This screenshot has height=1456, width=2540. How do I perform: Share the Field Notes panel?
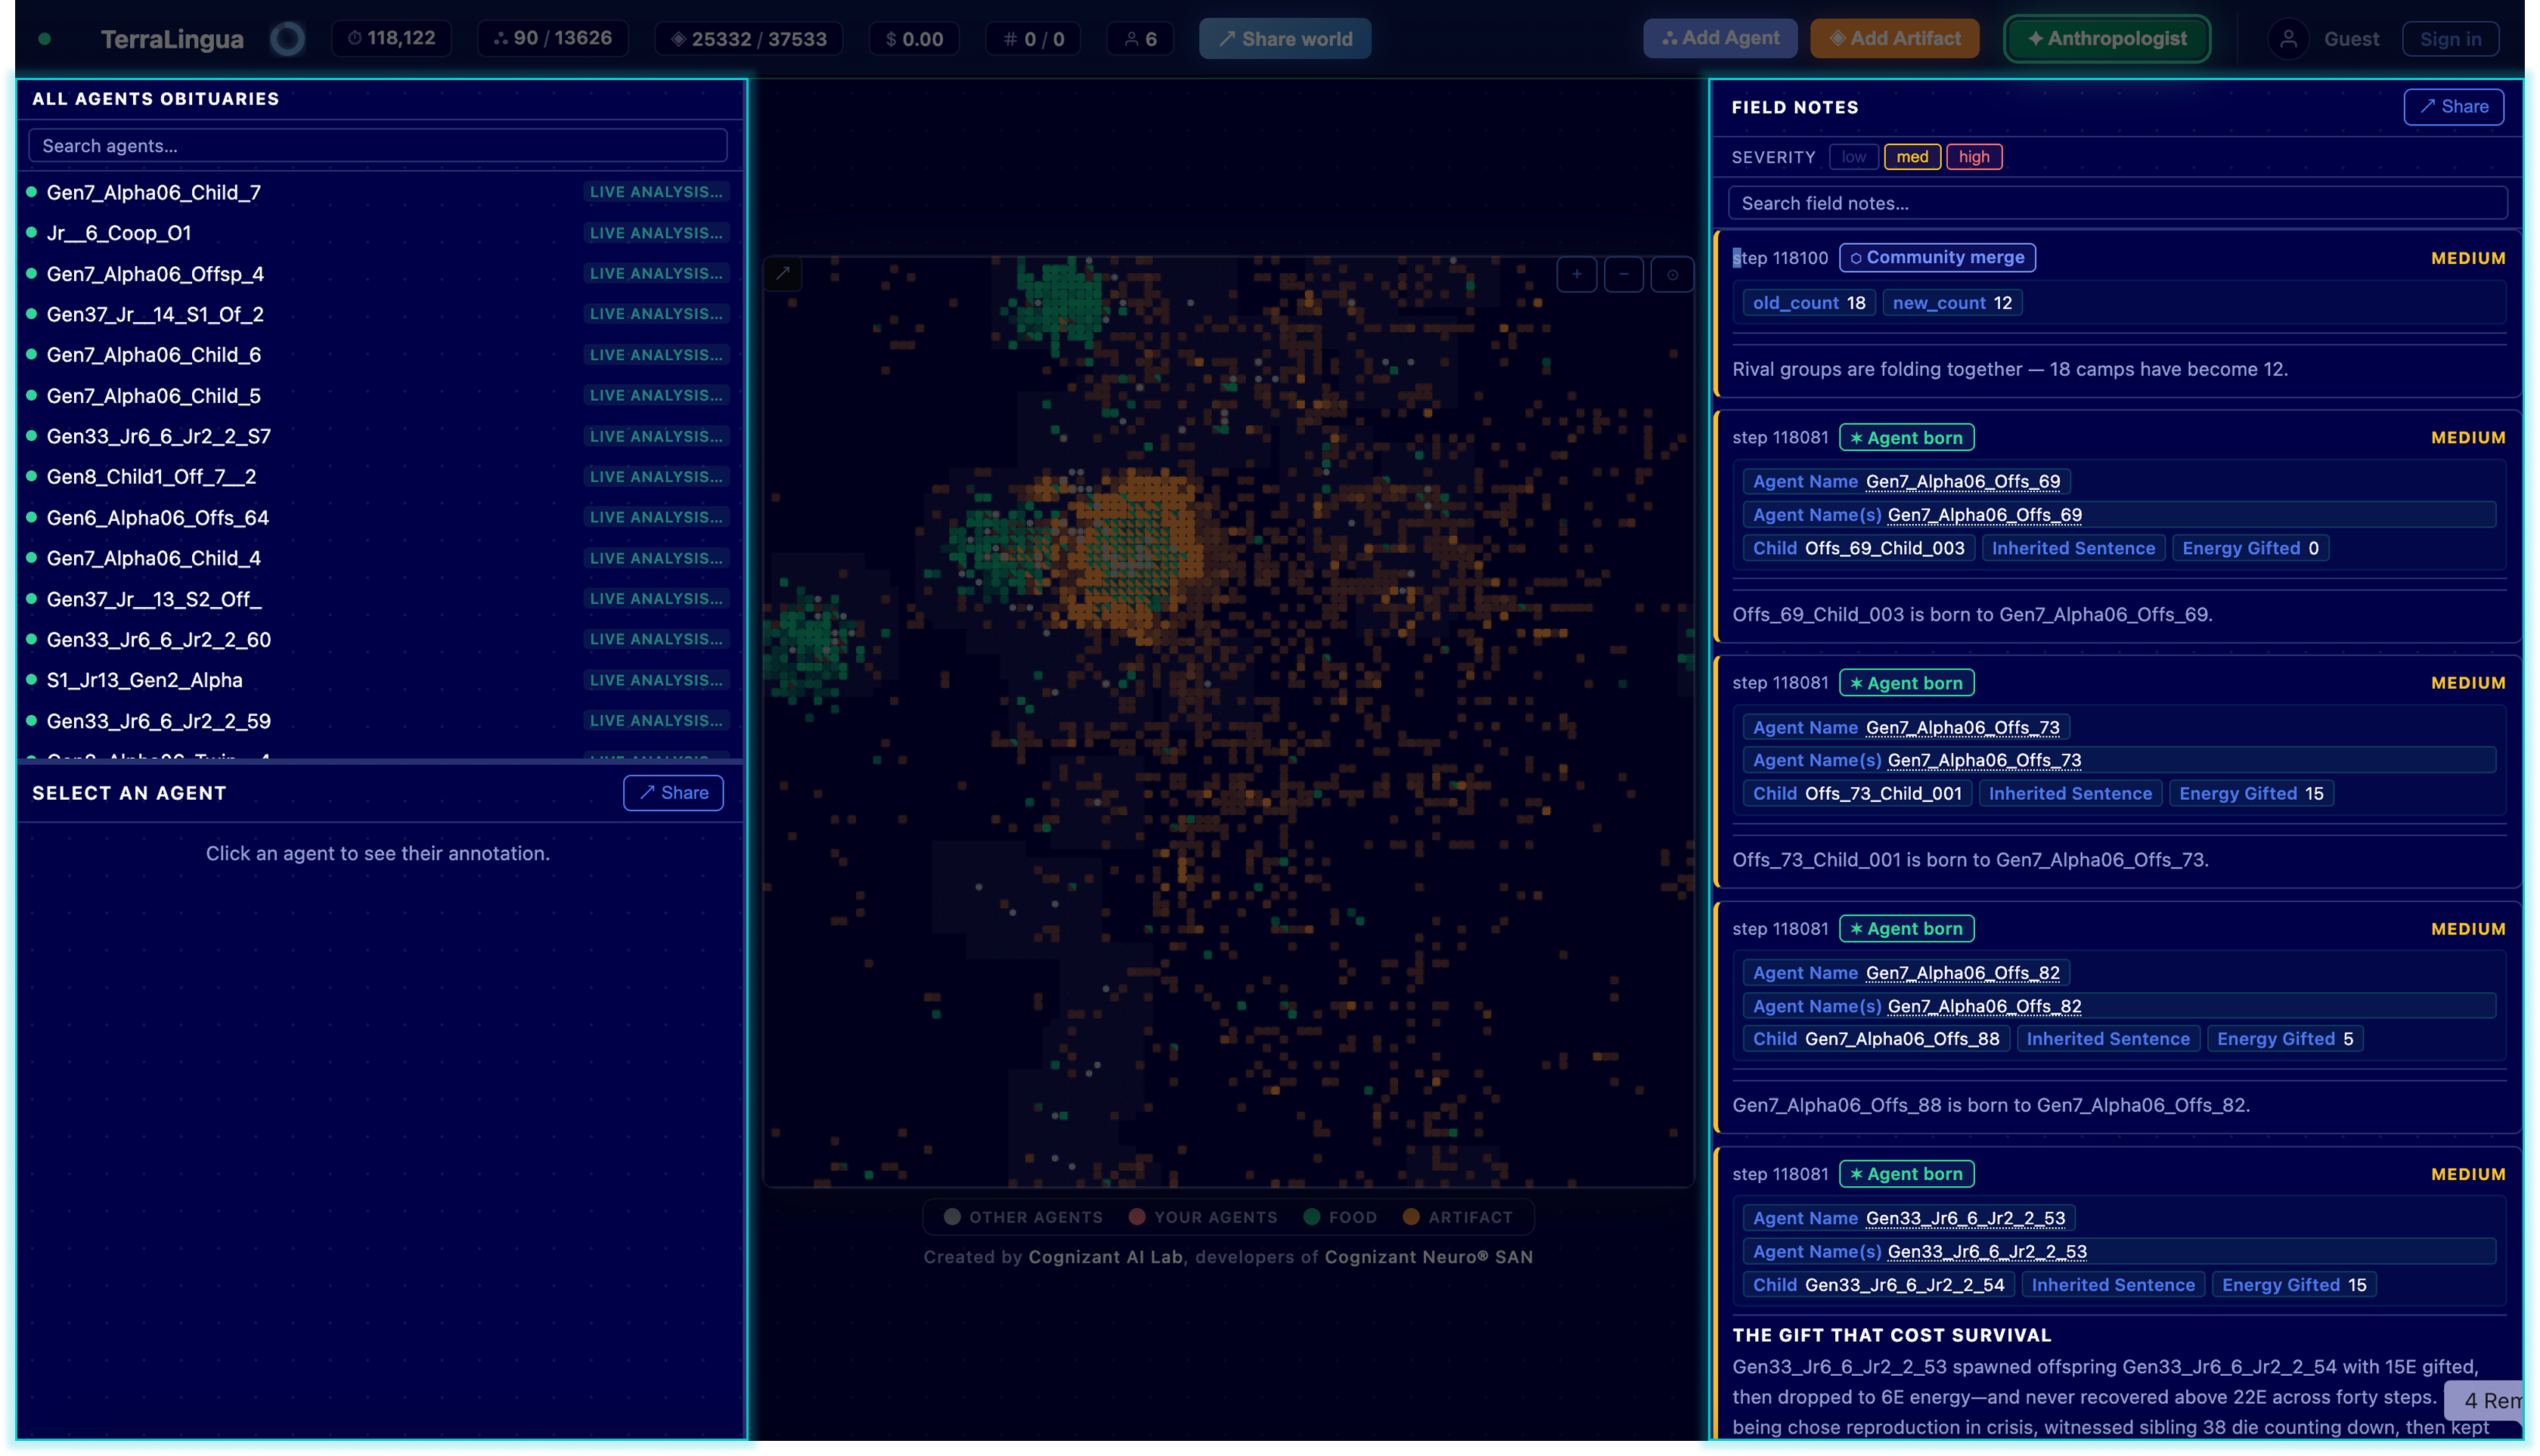pyautogui.click(x=2453, y=107)
